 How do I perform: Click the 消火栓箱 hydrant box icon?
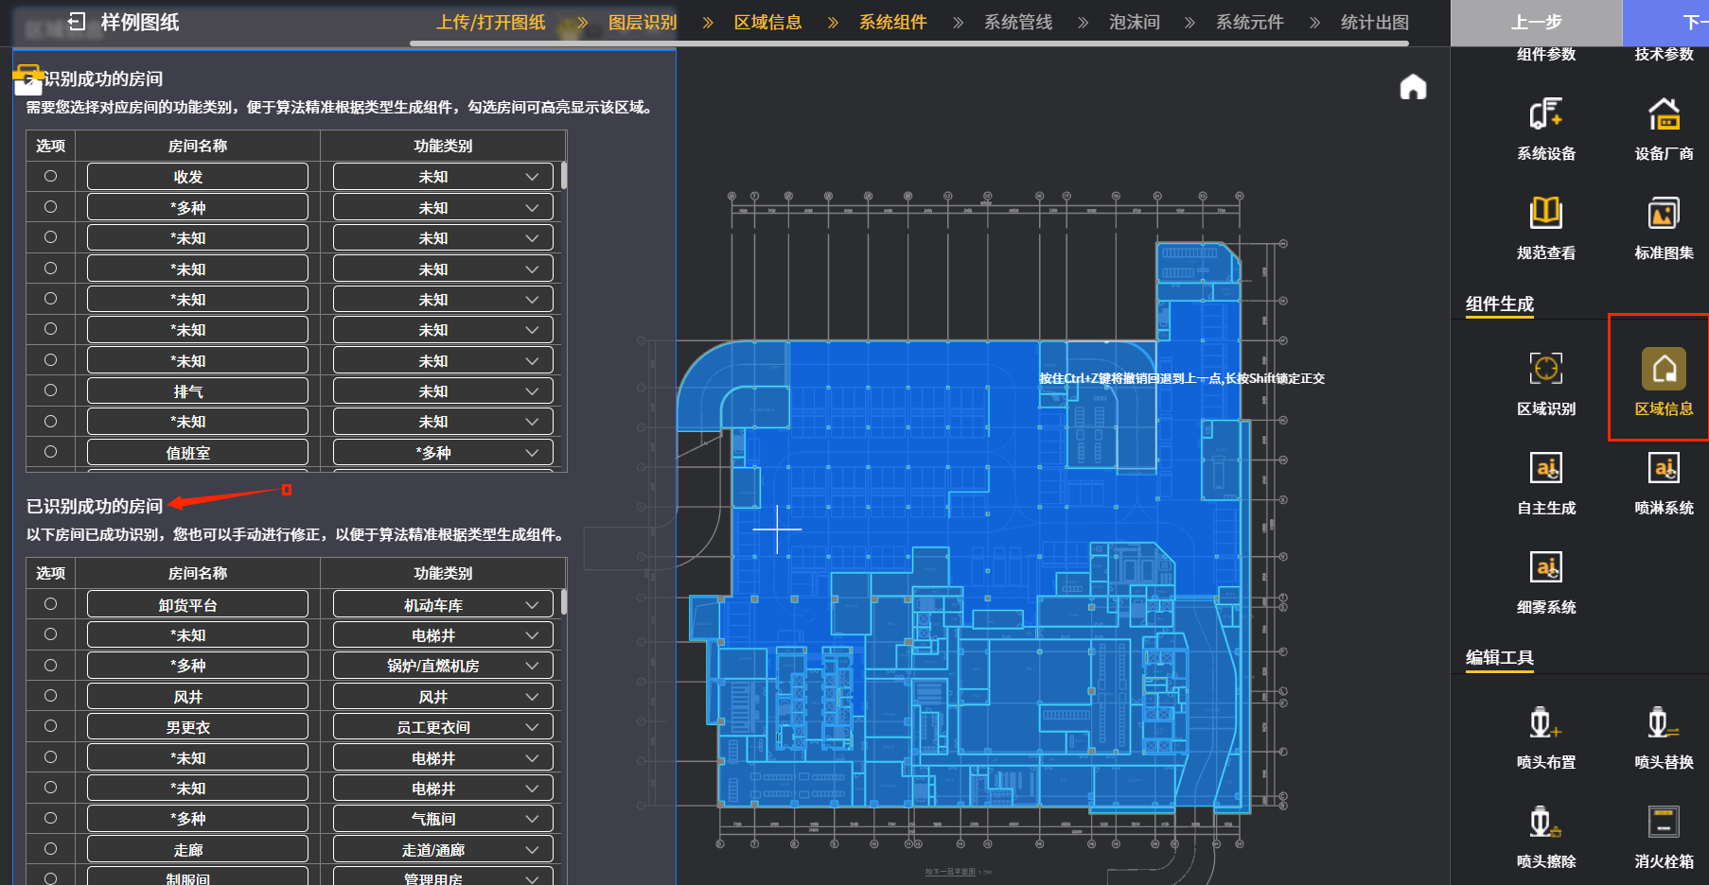coord(1663,823)
